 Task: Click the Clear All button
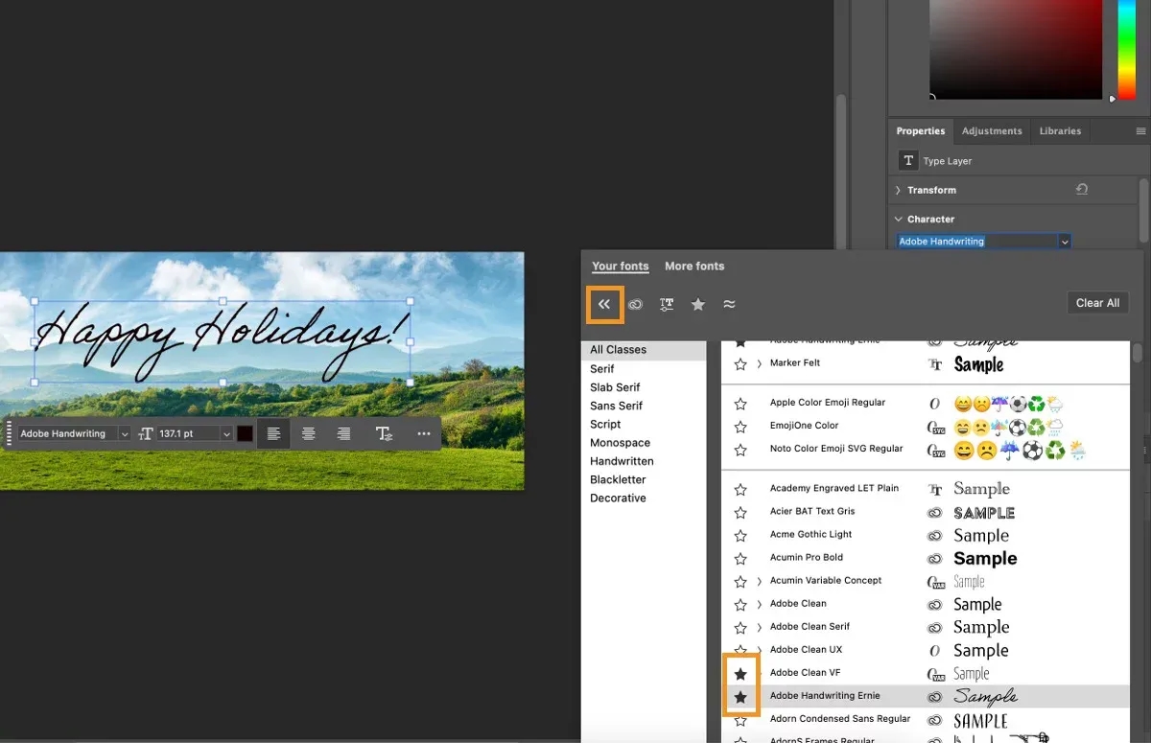1097,302
